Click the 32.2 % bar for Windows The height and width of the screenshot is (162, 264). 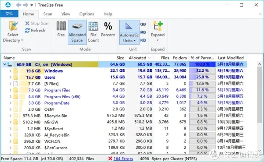point(202,70)
